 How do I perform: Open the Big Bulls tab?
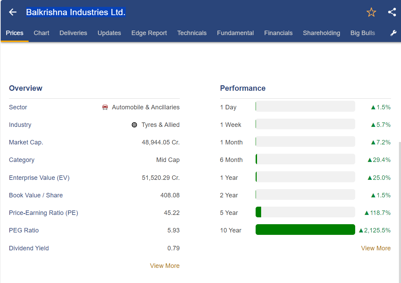[363, 33]
